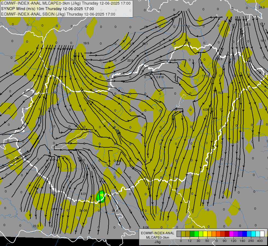Click legend tick label 70
The image size is (268, 246).
216,241
